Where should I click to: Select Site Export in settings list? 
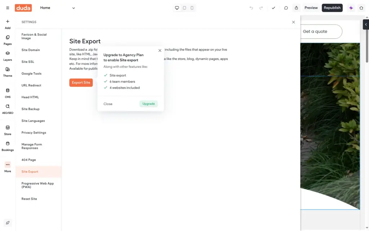coord(38,171)
